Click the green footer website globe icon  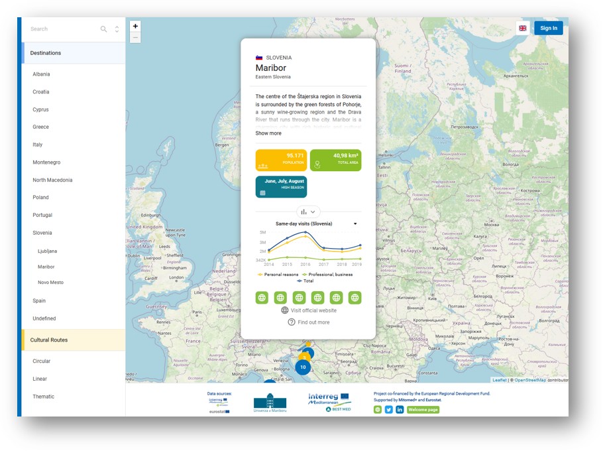378,409
